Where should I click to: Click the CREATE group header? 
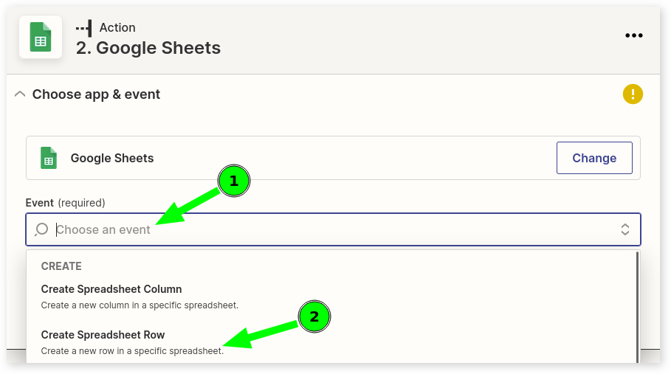[x=61, y=266]
